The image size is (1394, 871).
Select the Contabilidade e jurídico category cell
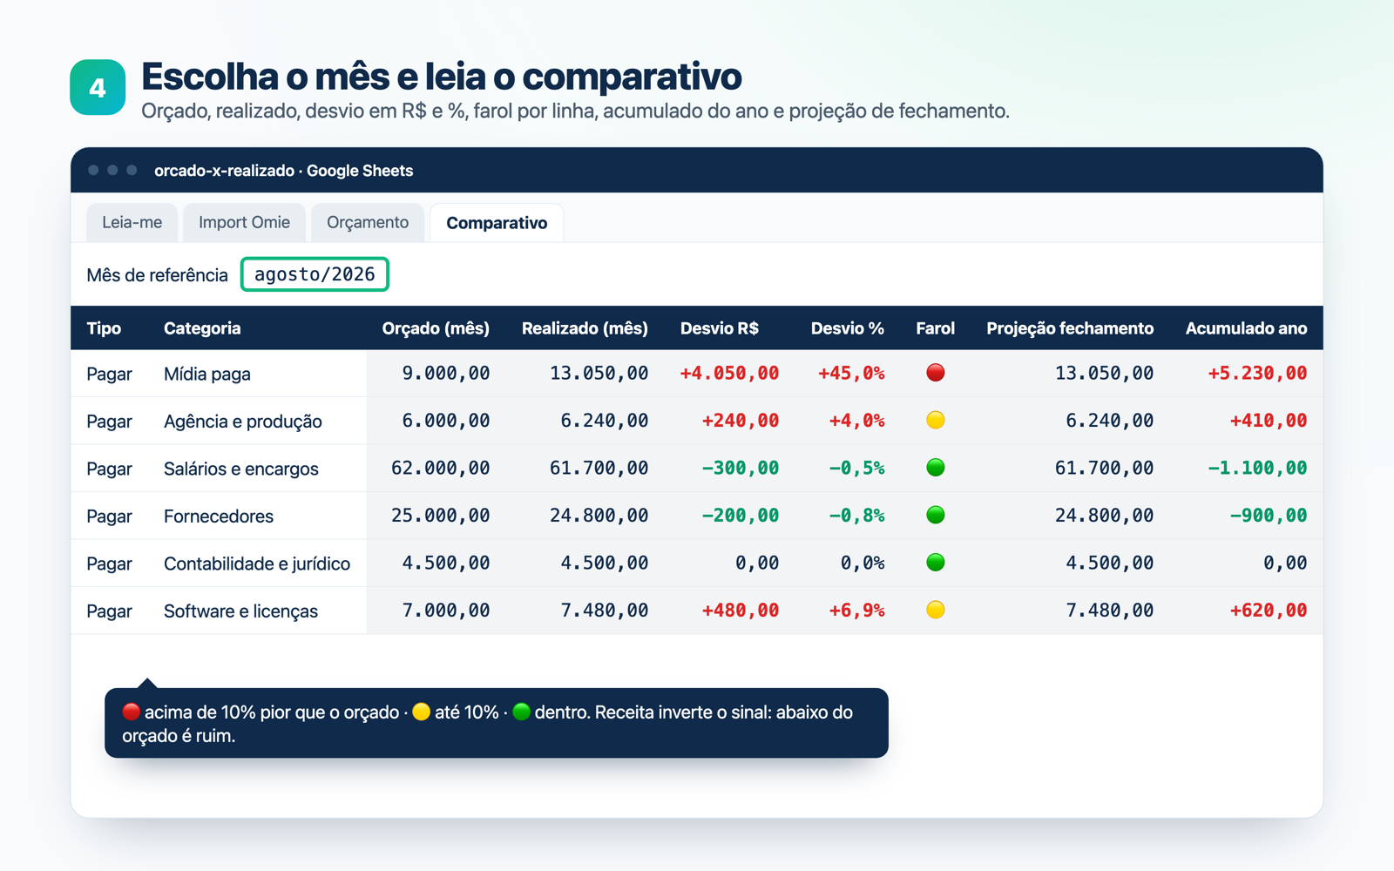tap(257, 564)
